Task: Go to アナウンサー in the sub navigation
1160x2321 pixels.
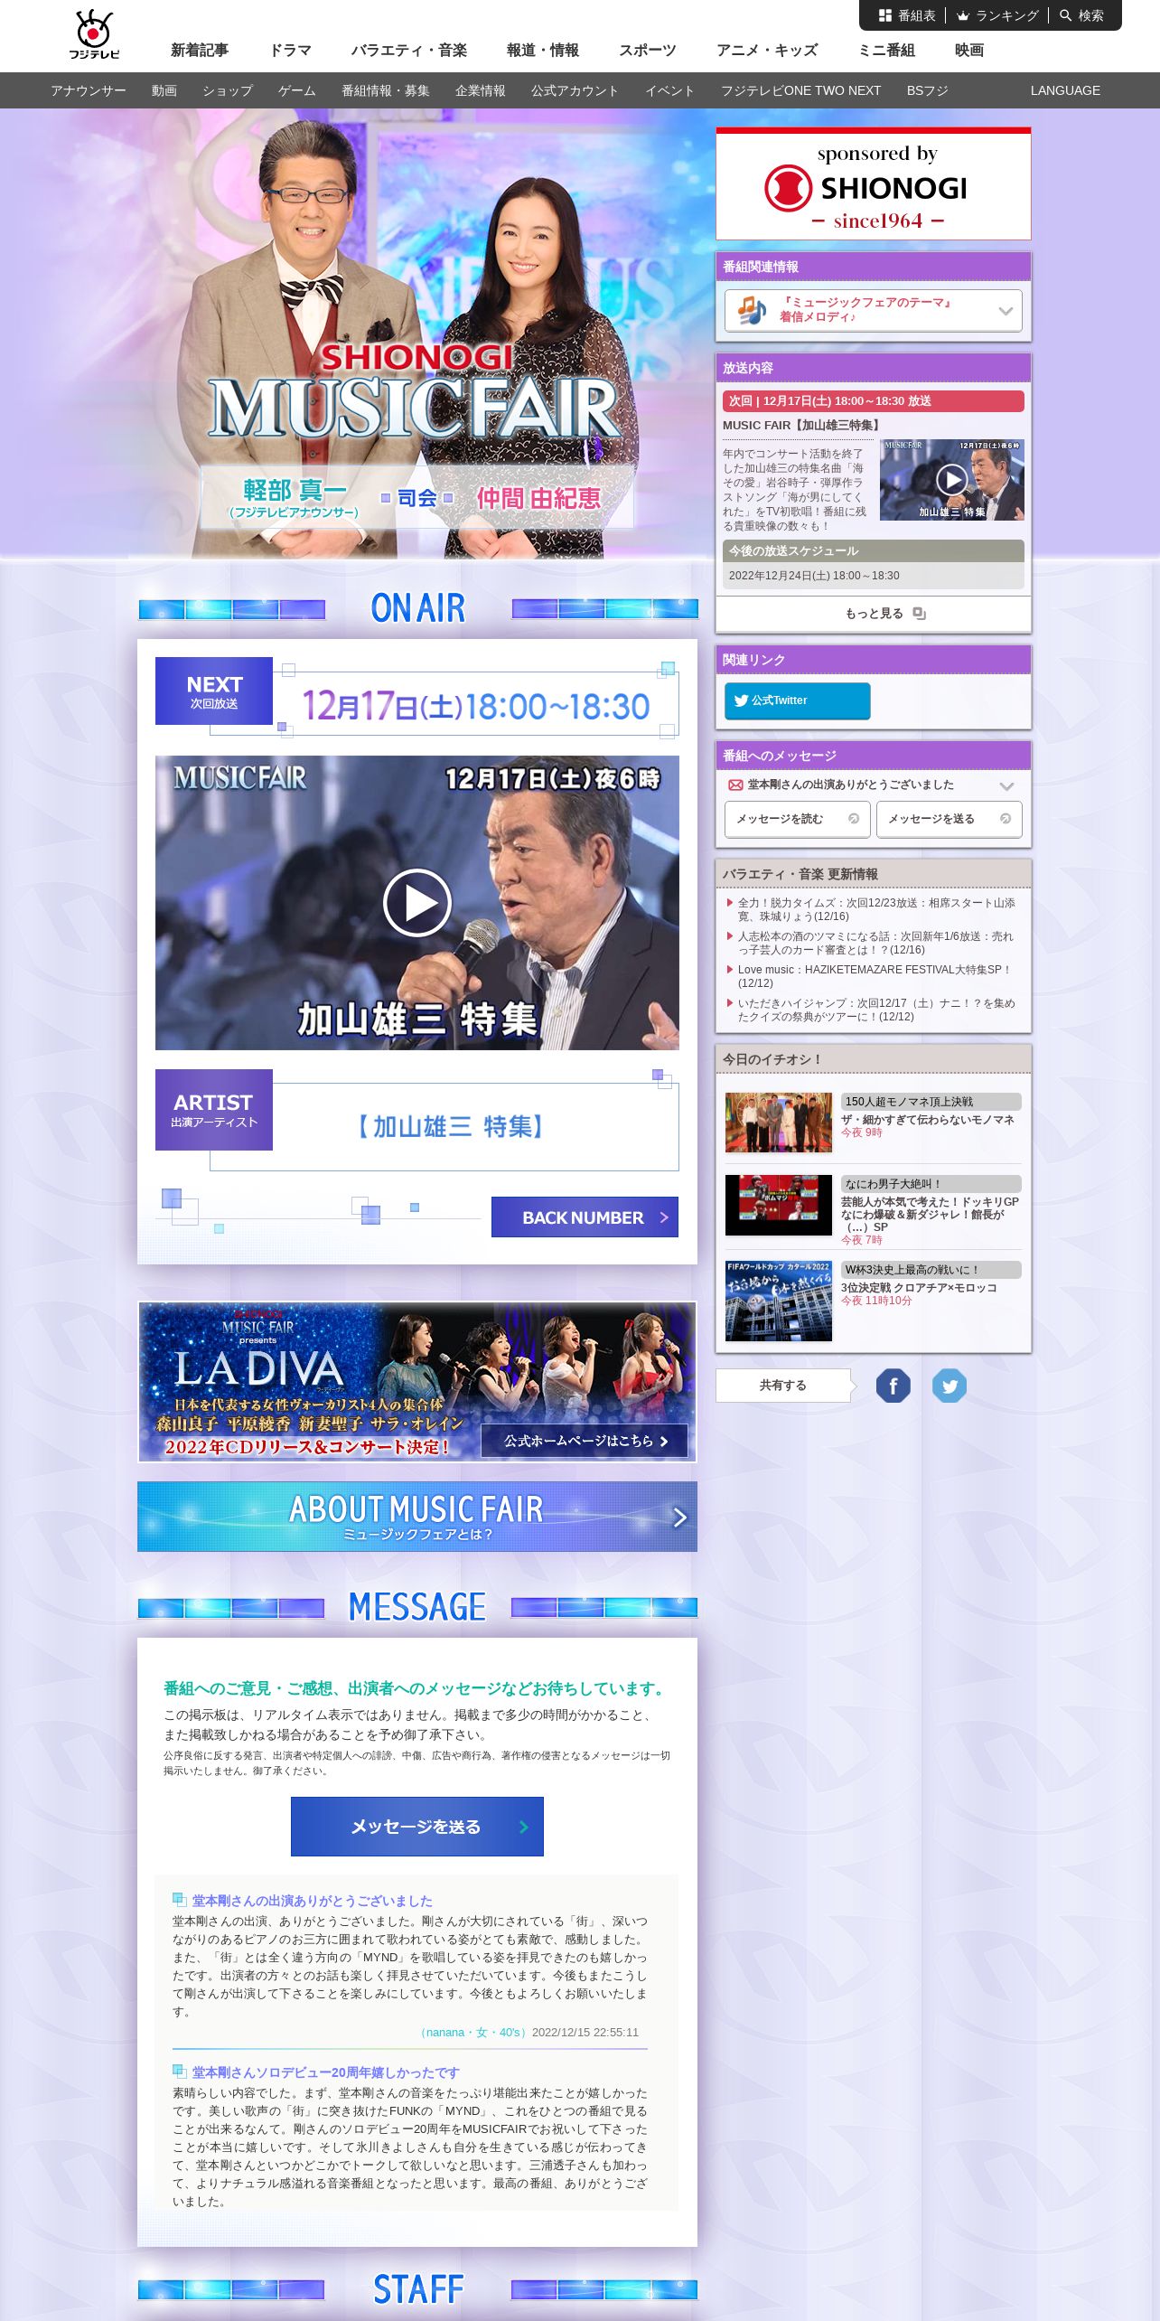Action: [89, 90]
